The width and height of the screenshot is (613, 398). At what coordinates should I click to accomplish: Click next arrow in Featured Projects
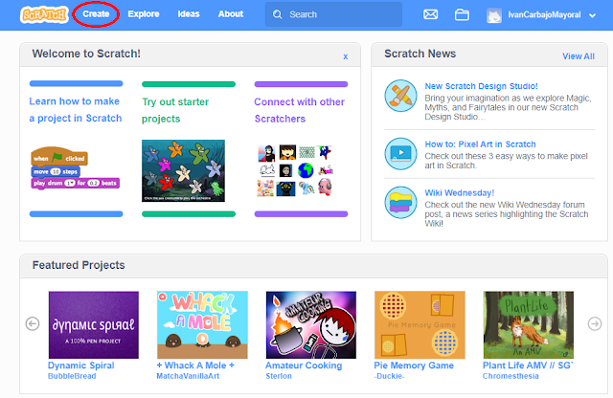tap(595, 323)
